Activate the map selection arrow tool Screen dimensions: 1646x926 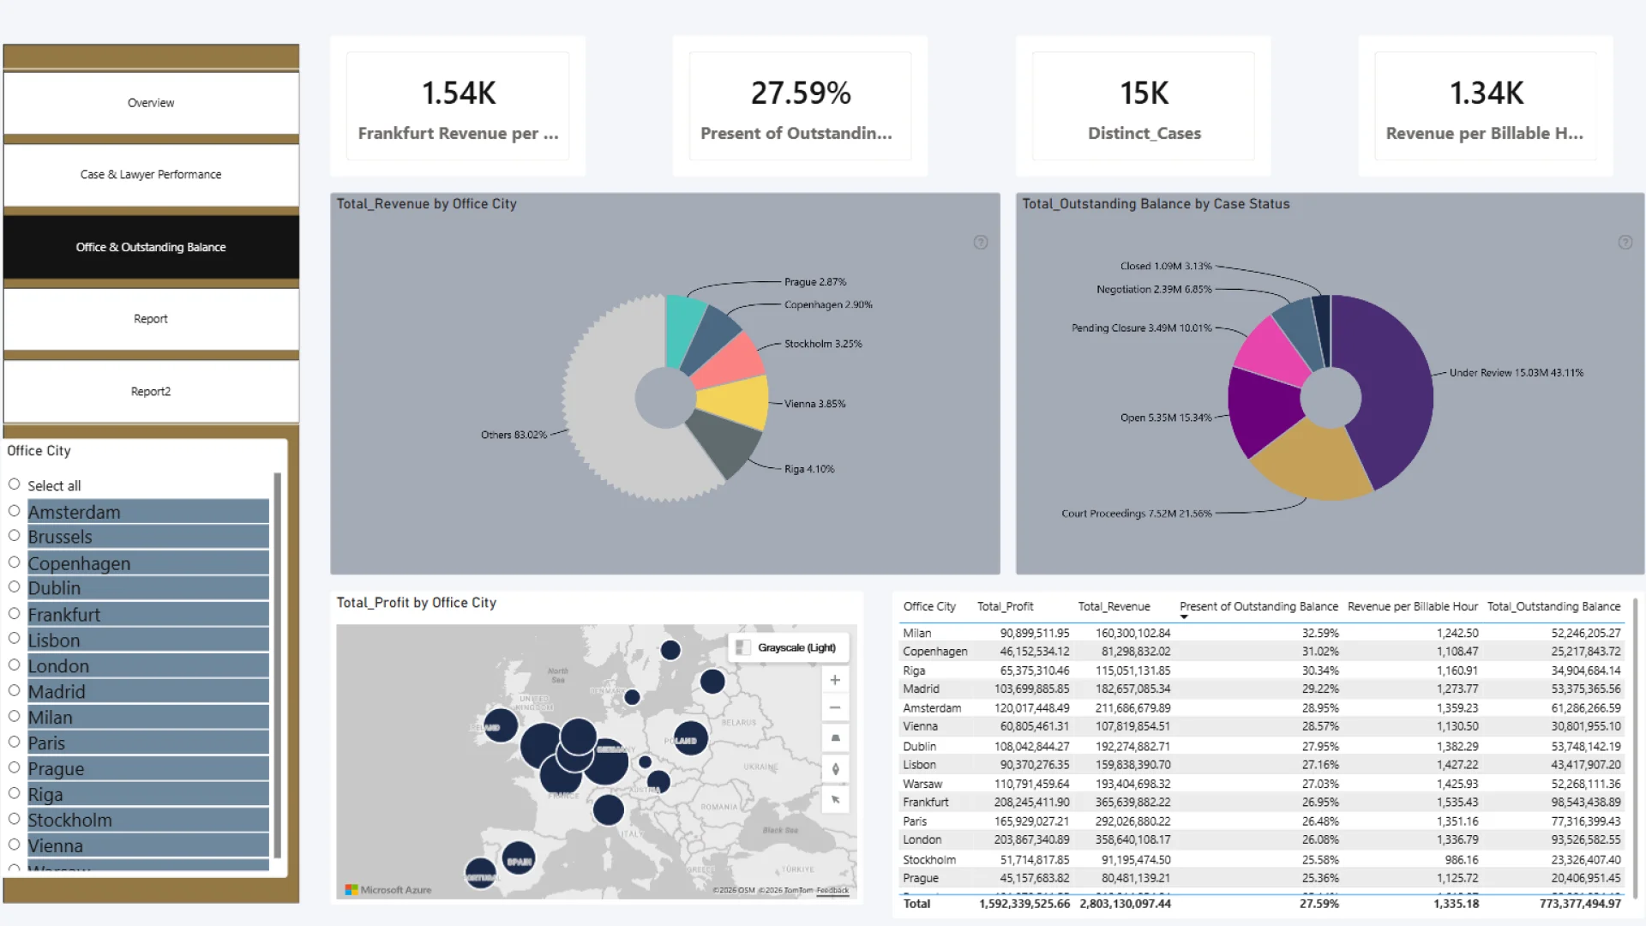[x=835, y=800]
